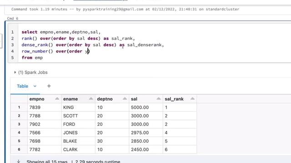Click the 'select' keyword in line 1
Image resolution: width=291 pixels, height=163 pixels.
30,32
